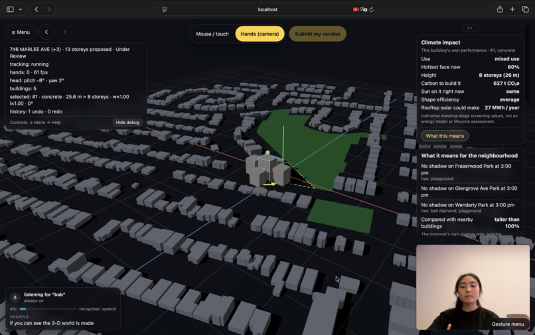The width and height of the screenshot is (535, 335).
Task: Click the panel drag handle above Climate impact
Action: coord(470,28)
